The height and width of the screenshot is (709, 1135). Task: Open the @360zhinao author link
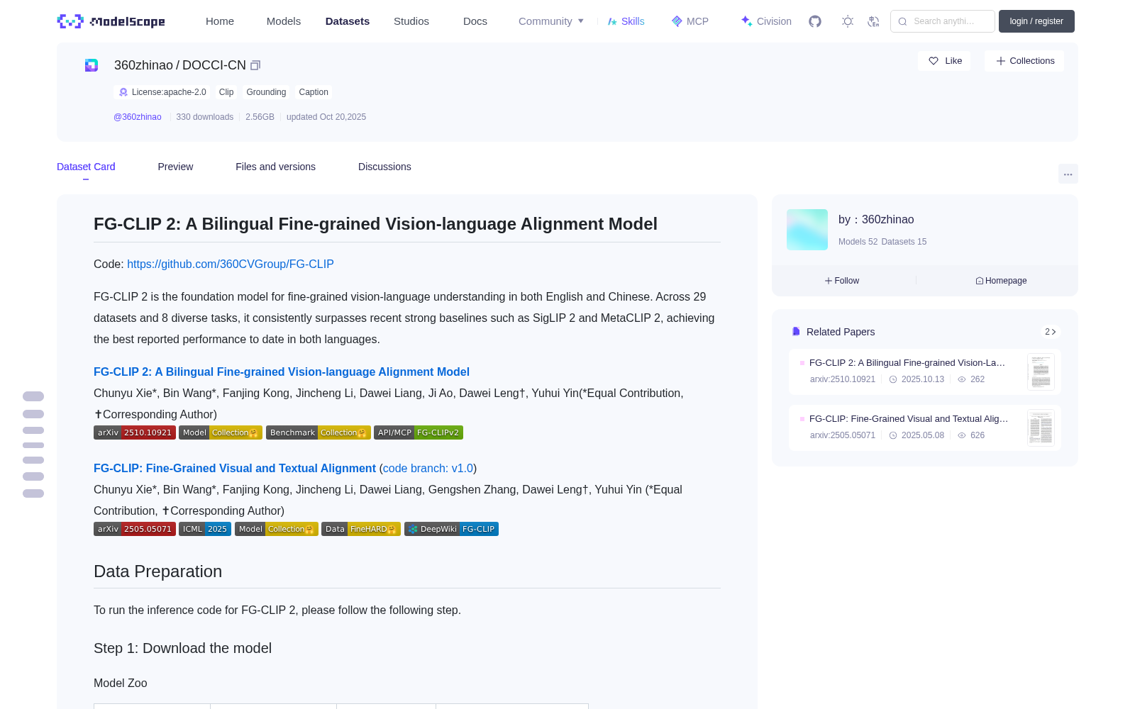[x=138, y=117]
